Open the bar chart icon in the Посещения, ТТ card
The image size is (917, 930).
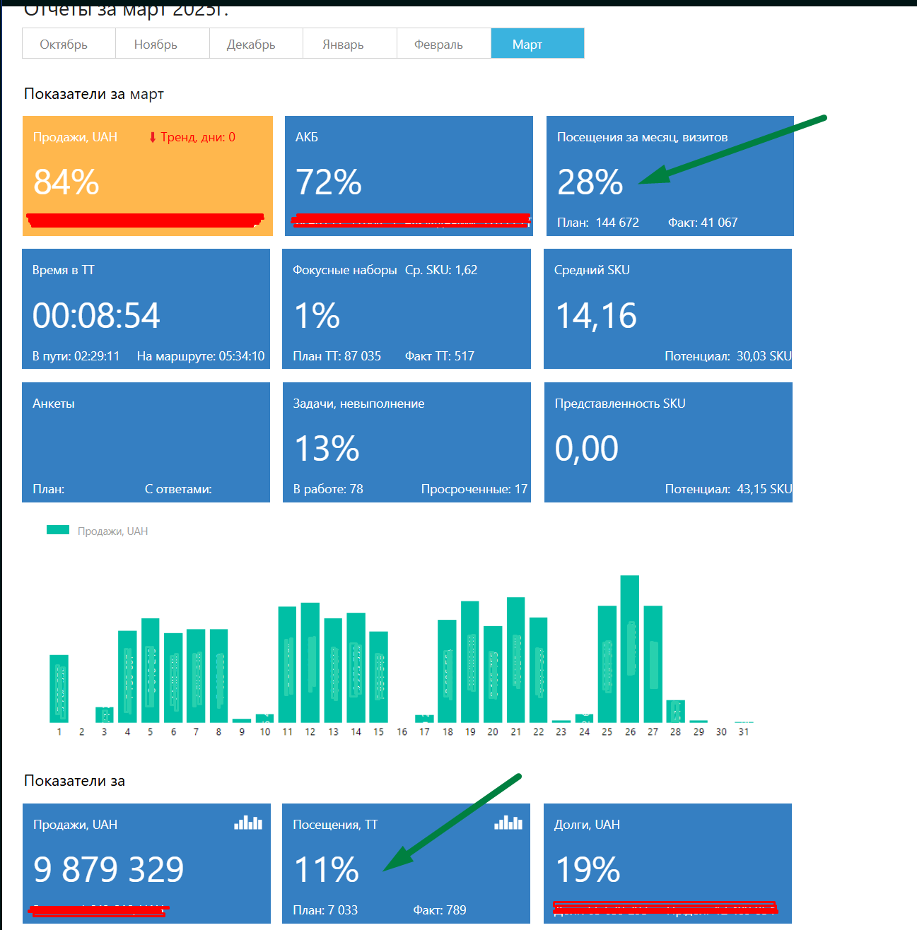(508, 823)
